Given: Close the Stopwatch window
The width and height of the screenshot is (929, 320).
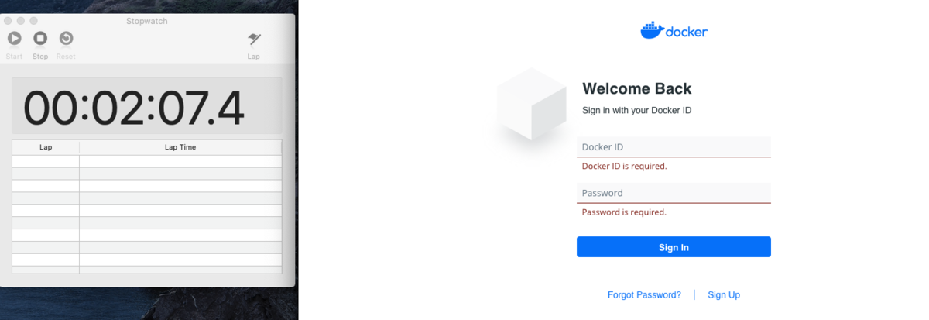Looking at the screenshot, I should pyautogui.click(x=8, y=21).
